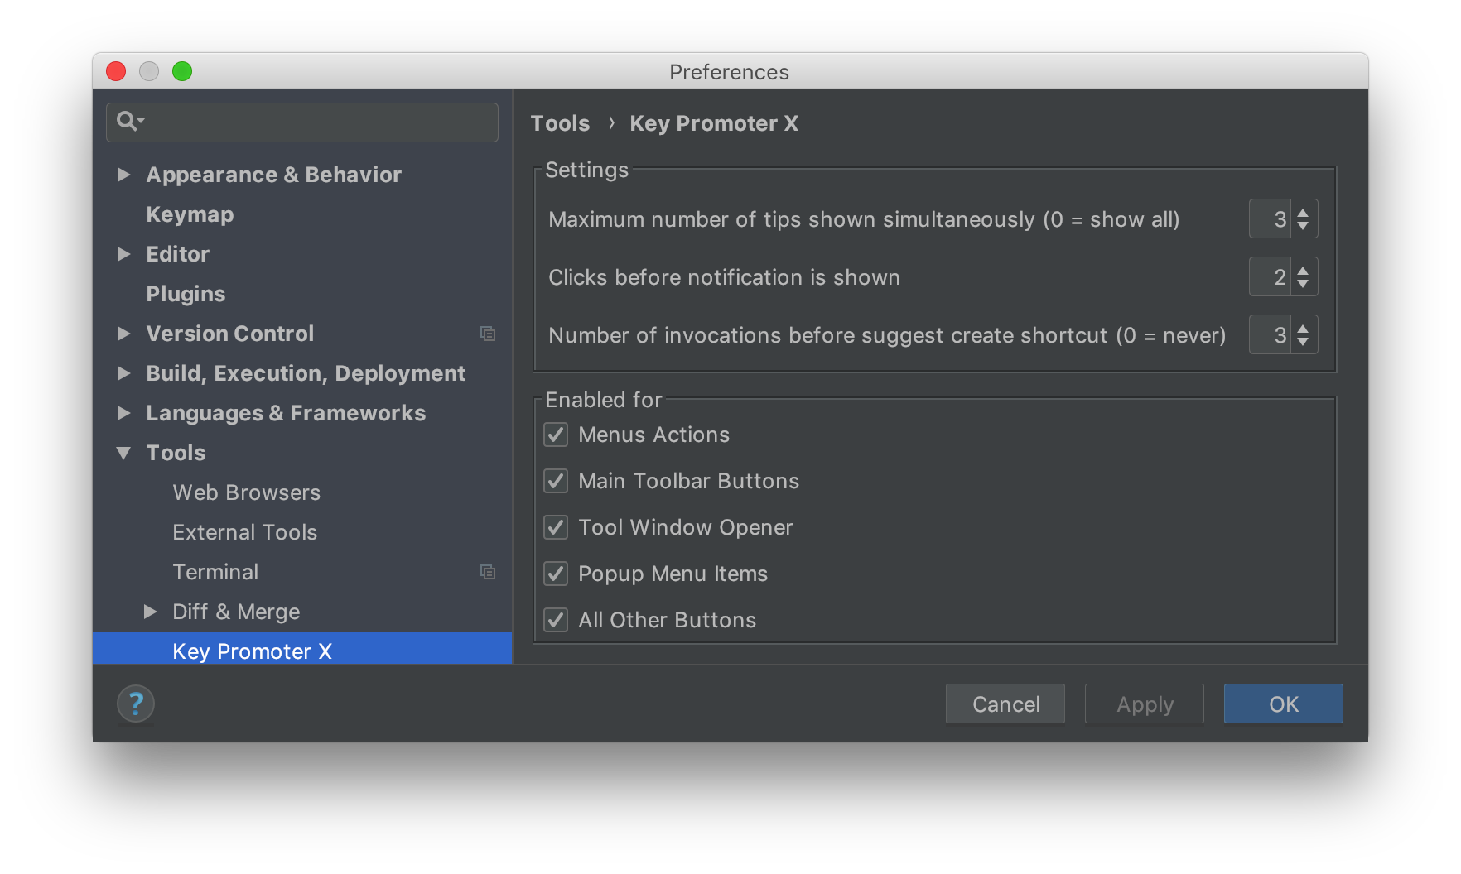The image size is (1461, 874).
Task: Expand the Editor section arrow
Action: [x=124, y=254]
